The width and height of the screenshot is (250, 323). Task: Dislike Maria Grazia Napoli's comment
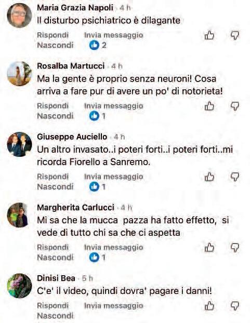[234, 35]
